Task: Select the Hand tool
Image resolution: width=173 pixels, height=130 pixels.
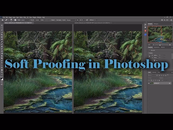Action: coord(2,70)
